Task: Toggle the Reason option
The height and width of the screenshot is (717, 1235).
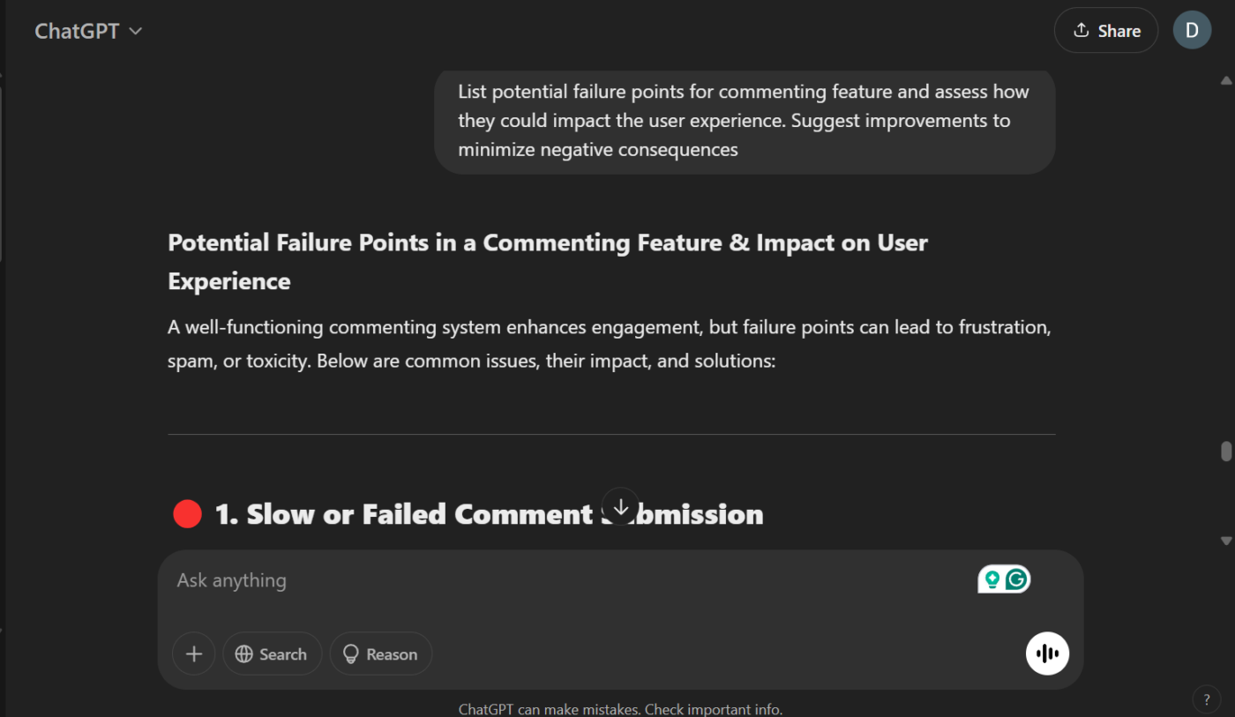Action: (x=380, y=654)
